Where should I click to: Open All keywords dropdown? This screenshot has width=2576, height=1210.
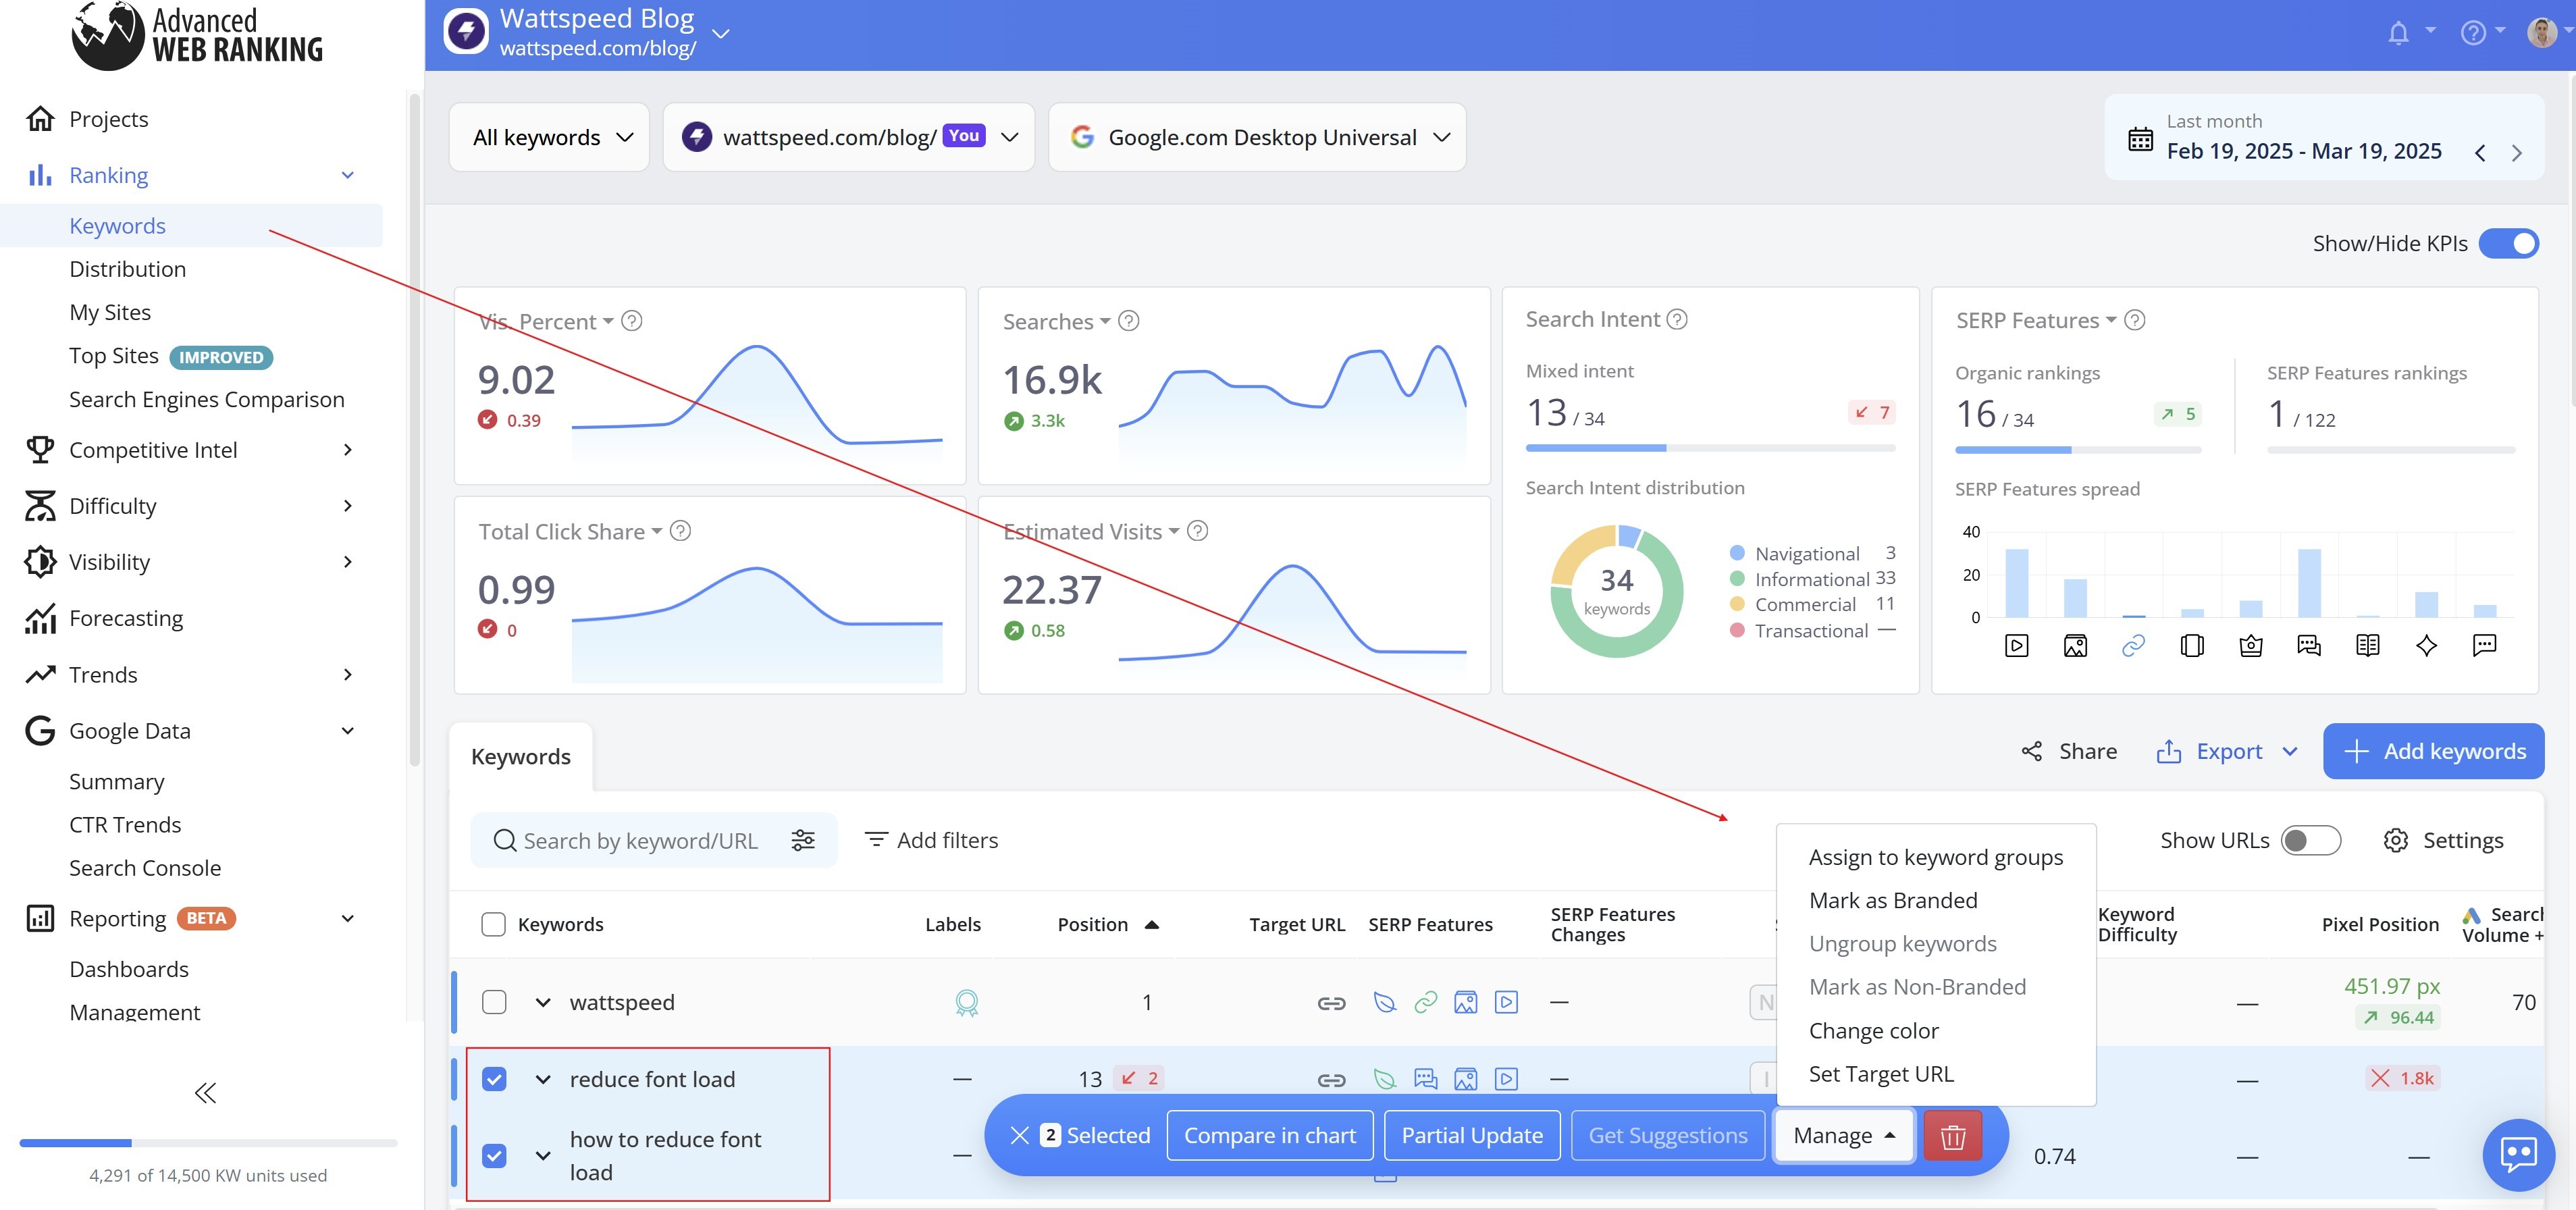(x=549, y=137)
